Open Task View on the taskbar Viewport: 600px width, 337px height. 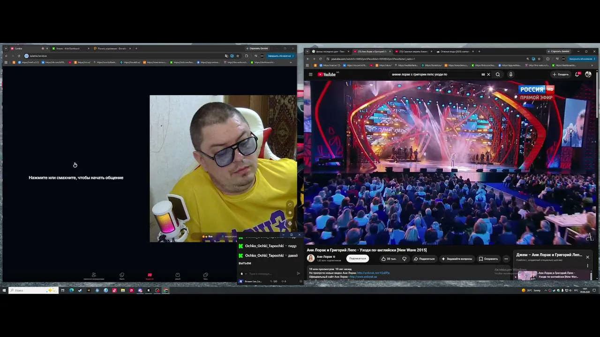click(x=62, y=290)
